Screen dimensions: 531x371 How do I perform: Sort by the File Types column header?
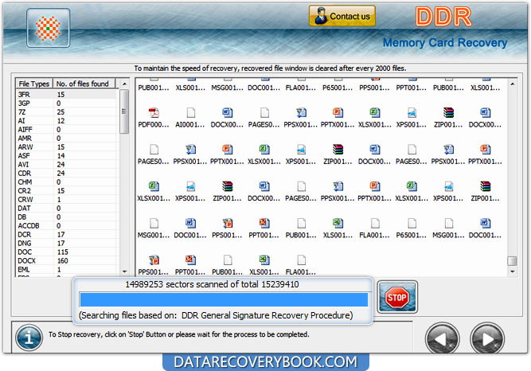[34, 84]
